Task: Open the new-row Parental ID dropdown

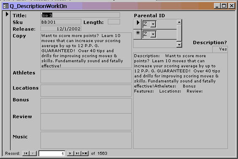Action: tap(153, 34)
